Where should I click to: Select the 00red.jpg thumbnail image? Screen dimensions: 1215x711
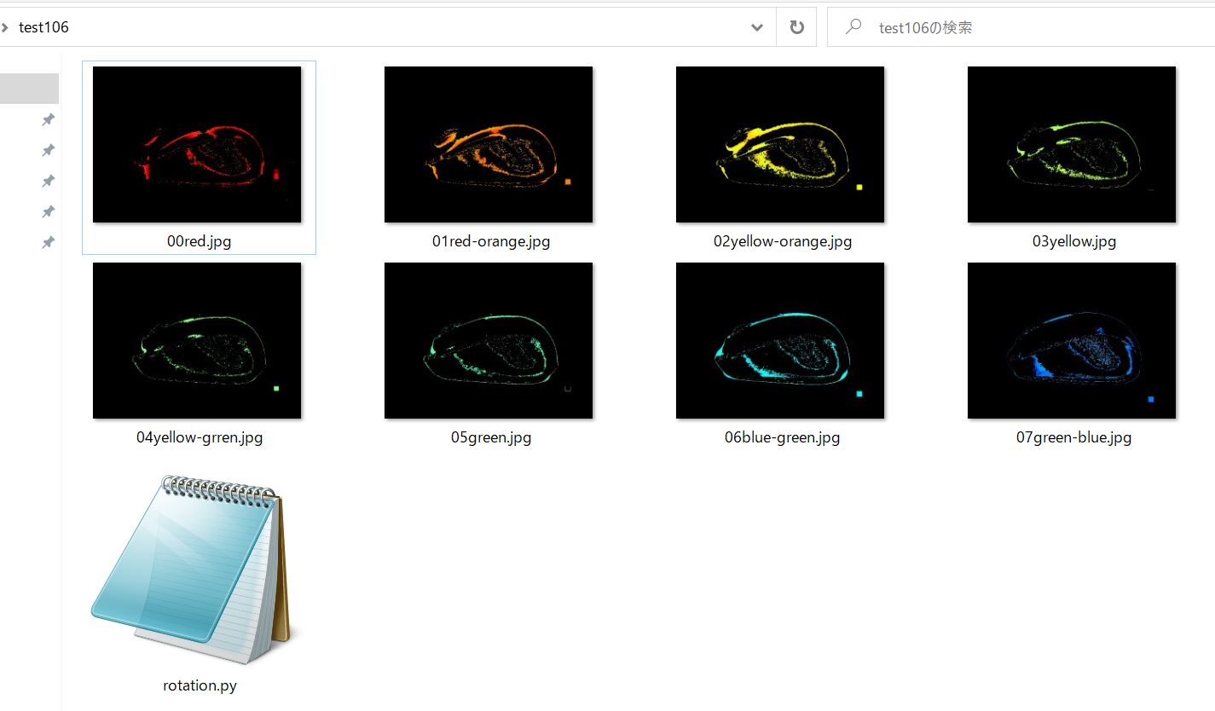[197, 144]
